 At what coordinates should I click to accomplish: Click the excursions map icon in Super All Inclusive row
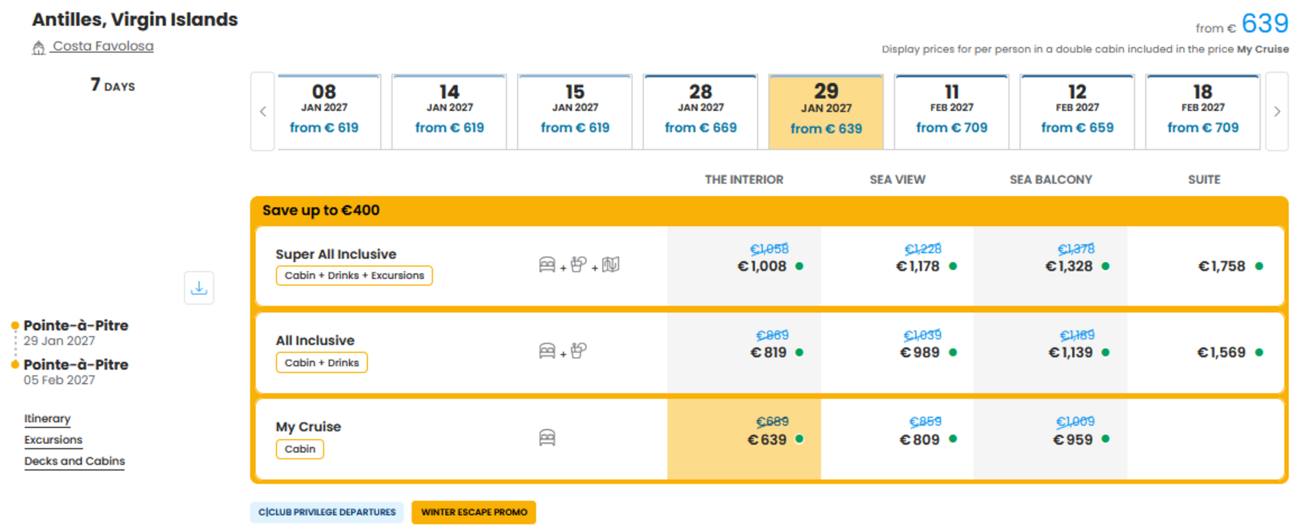click(x=611, y=265)
